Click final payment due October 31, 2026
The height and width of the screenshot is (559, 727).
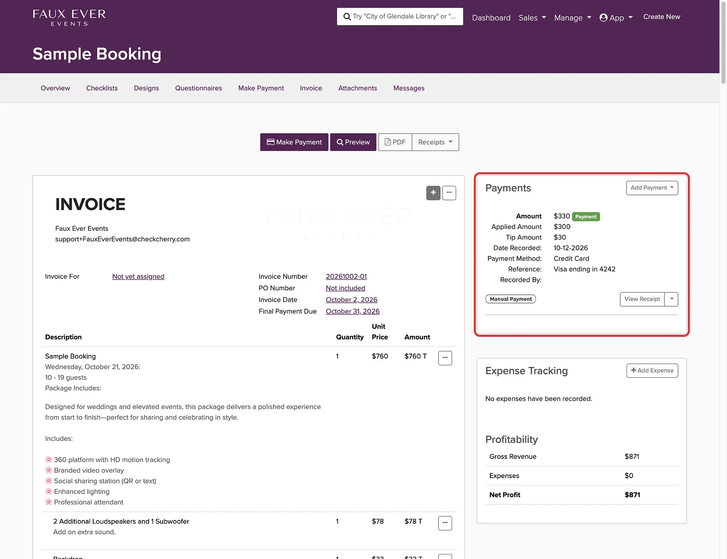tap(353, 311)
